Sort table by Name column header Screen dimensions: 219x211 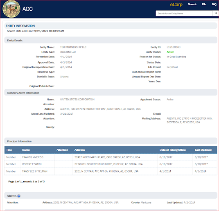26,150
